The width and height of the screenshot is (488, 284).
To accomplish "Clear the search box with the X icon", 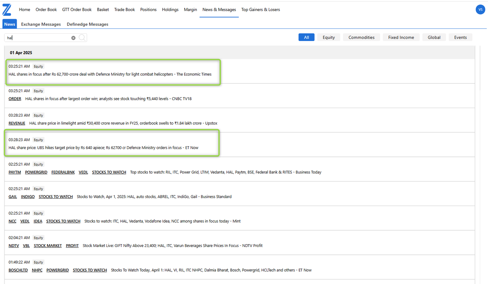I will tap(74, 38).
